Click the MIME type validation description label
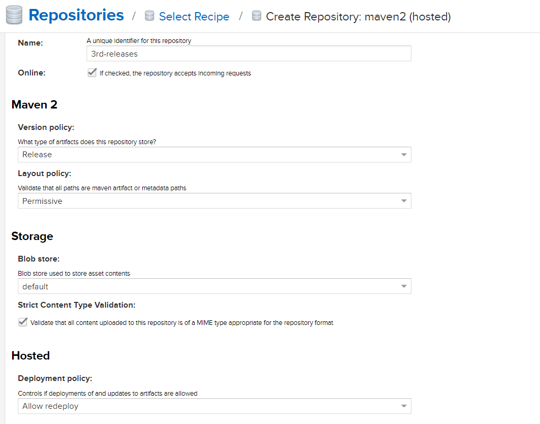The image size is (540, 424). tap(182, 323)
